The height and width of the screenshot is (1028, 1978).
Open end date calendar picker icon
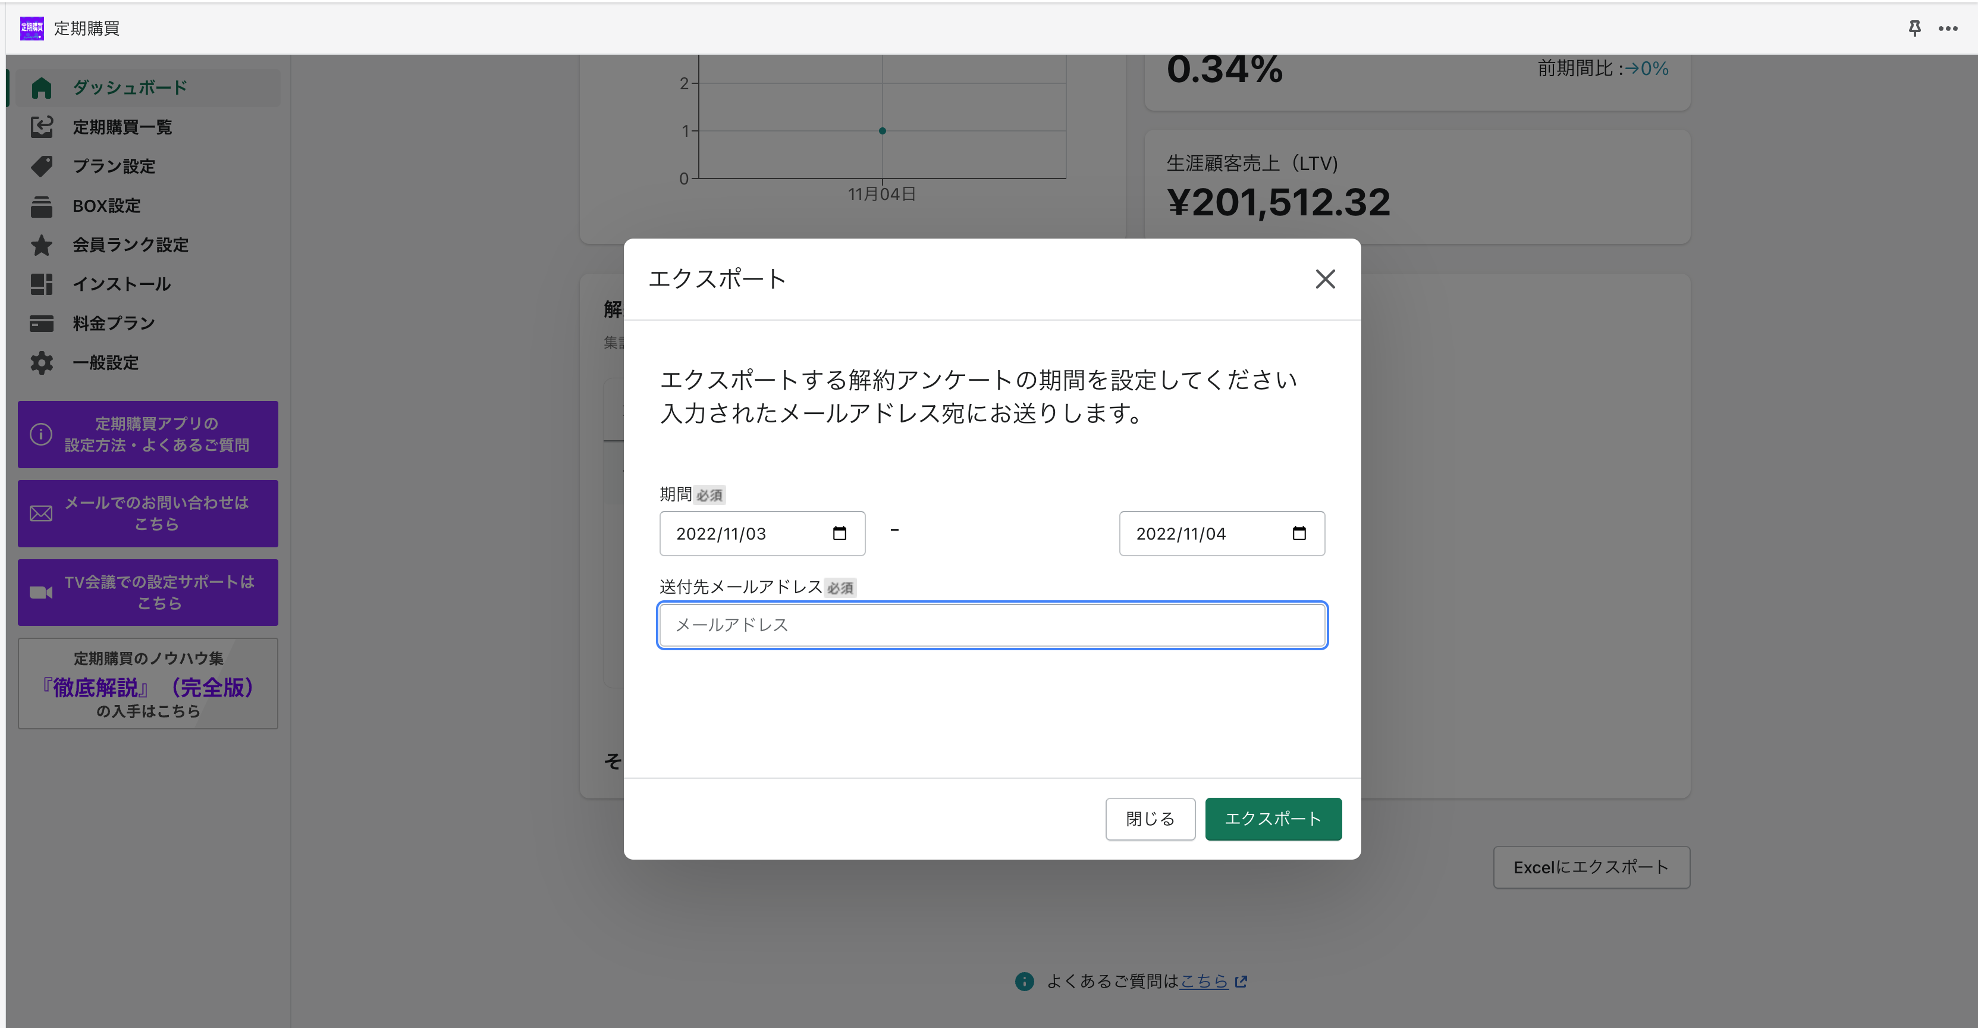[x=1298, y=533]
